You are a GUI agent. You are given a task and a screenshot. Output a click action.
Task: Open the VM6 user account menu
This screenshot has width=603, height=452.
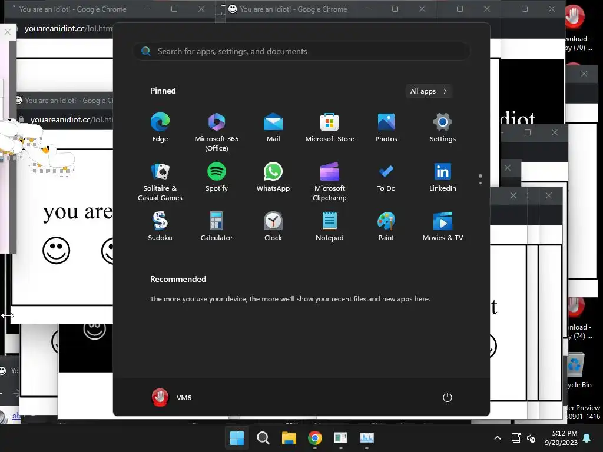pos(171,397)
